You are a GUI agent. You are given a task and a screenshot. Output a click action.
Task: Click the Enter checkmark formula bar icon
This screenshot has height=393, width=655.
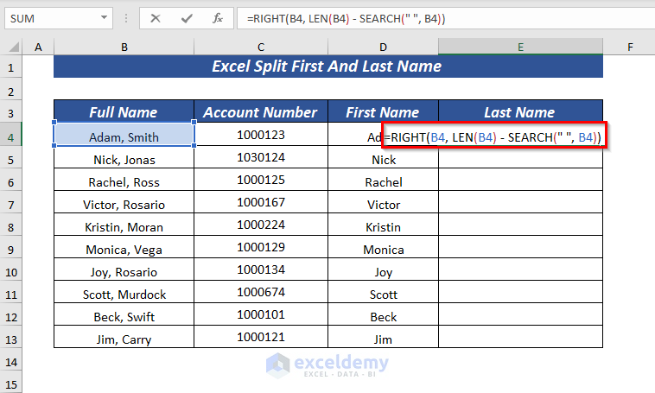point(186,17)
